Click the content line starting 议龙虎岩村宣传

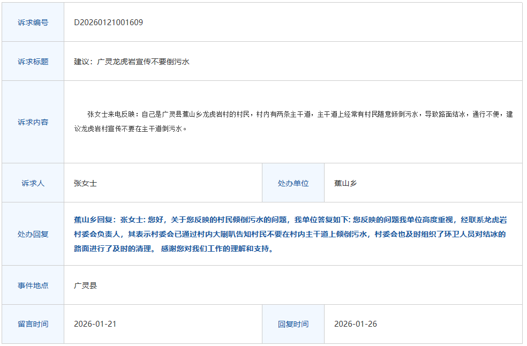131,129
